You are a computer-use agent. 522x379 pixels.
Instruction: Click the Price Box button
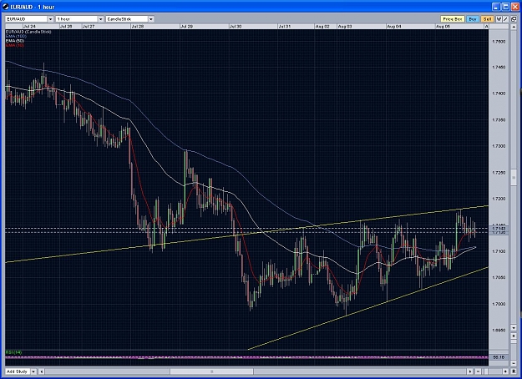pyautogui.click(x=453, y=19)
